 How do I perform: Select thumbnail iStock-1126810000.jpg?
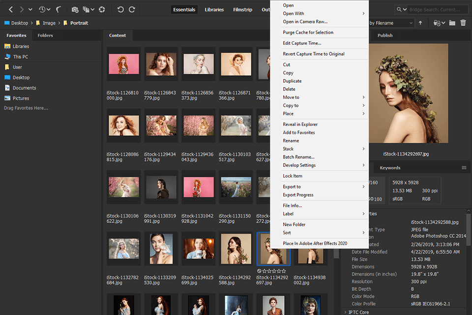(123, 64)
